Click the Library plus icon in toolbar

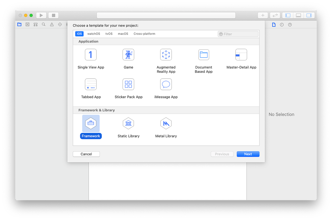(263, 15)
